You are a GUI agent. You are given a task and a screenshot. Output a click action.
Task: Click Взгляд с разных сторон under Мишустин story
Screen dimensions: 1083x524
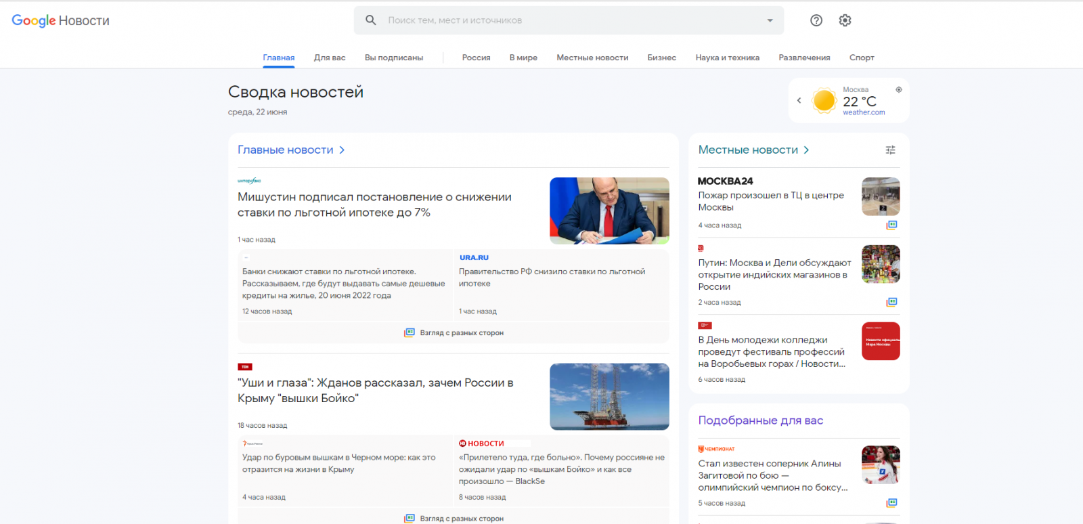click(454, 333)
